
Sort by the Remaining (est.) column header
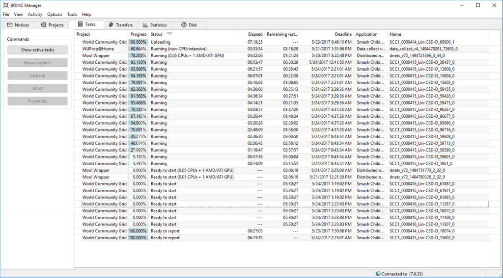[282, 34]
